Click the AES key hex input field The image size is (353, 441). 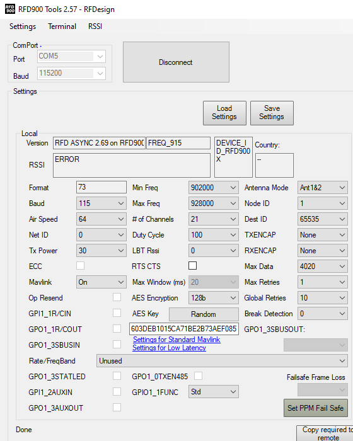pos(184,329)
